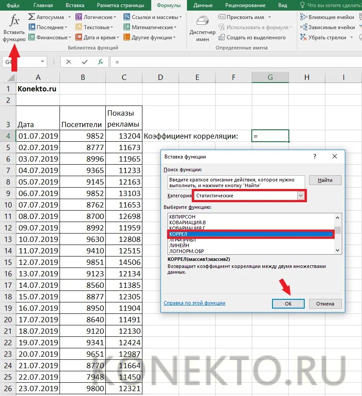Click Создать из выделенного

pyautogui.click(x=252, y=38)
